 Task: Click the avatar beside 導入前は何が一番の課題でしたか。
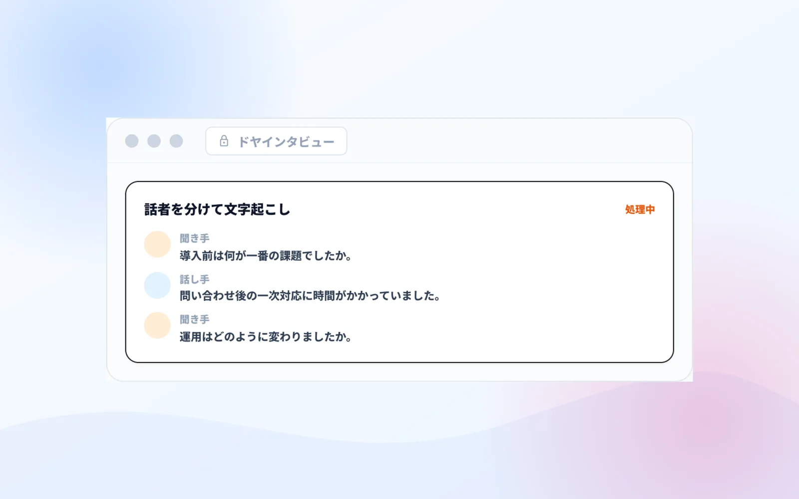(157, 245)
